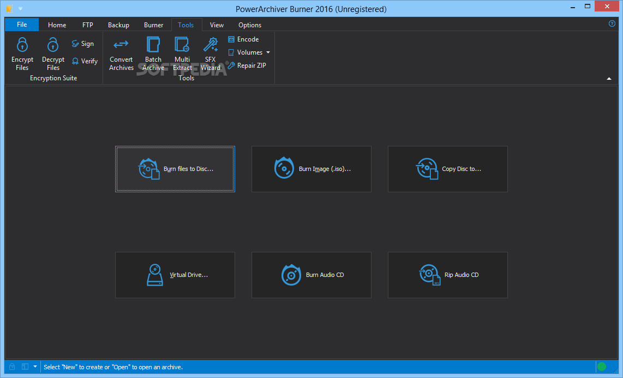Switch to the Options tab

[x=249, y=25]
